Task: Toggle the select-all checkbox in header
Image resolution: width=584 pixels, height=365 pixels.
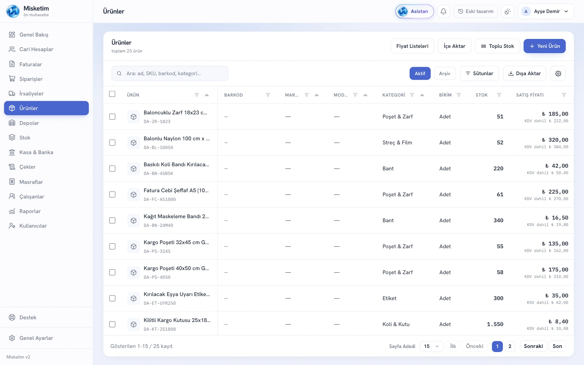Action: coord(112,94)
